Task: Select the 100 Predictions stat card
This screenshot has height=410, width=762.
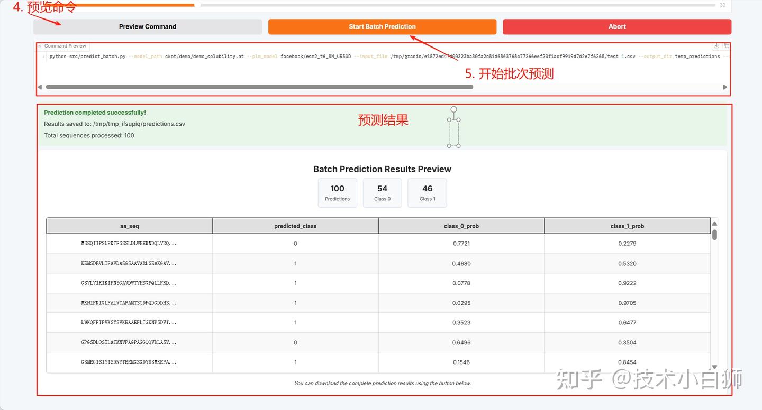Action: [x=337, y=192]
